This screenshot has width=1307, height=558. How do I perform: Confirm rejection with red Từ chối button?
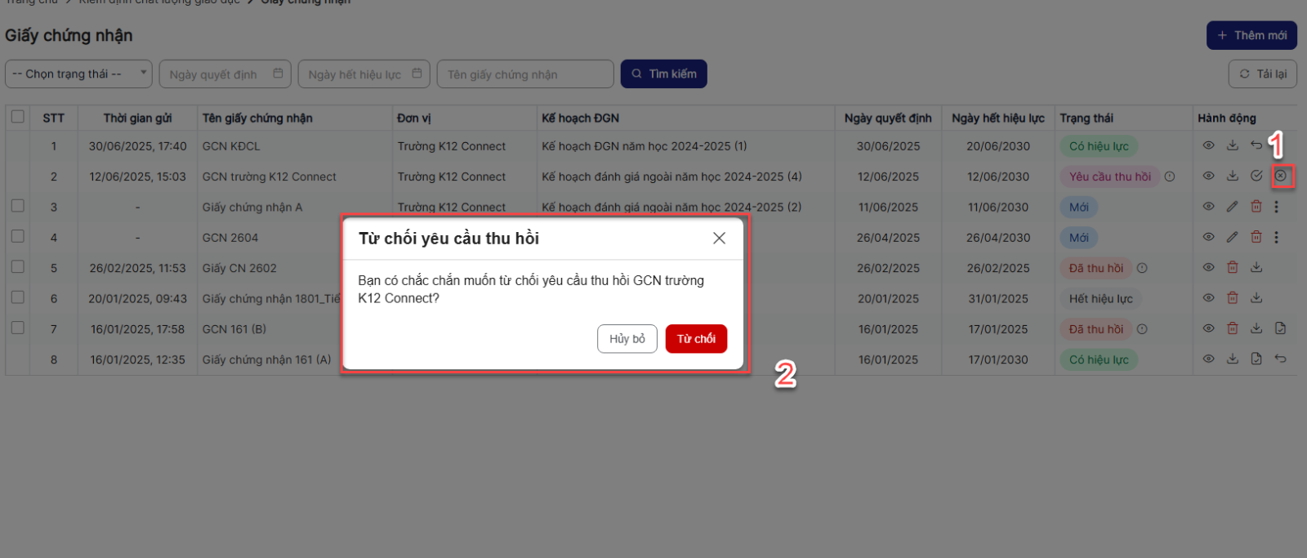click(x=696, y=338)
